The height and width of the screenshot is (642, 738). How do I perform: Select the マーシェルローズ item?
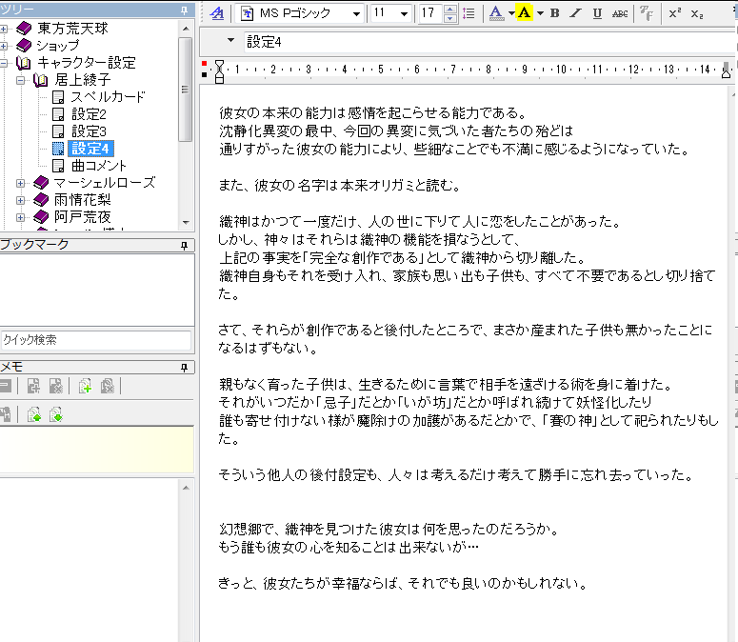point(105,183)
